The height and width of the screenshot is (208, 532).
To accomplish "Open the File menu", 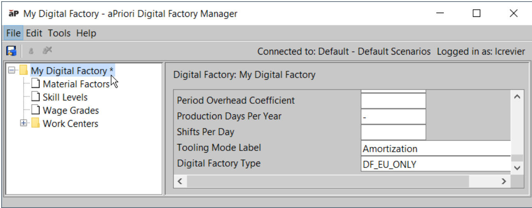I will pyautogui.click(x=14, y=33).
